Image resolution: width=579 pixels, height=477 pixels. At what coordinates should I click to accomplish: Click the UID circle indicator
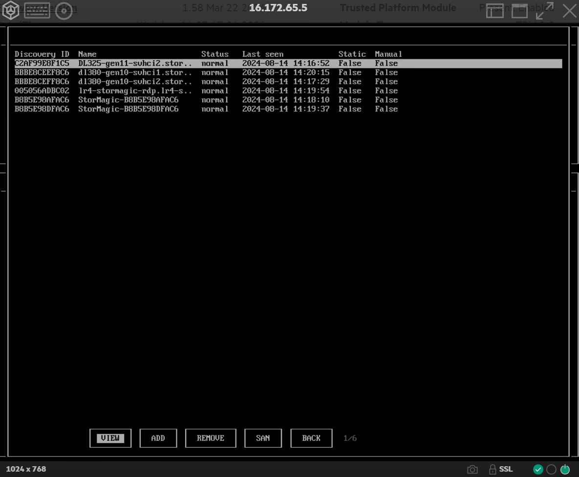pos(551,470)
